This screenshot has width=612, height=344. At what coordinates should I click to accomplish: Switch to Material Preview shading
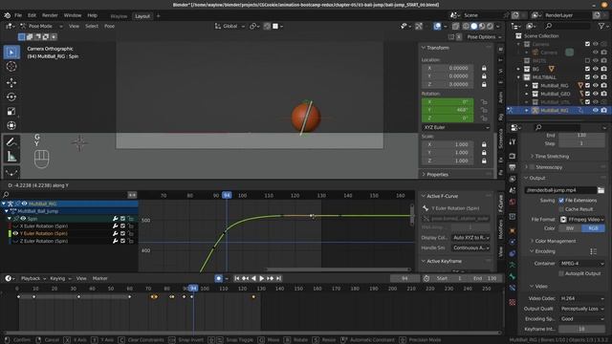[482, 26]
